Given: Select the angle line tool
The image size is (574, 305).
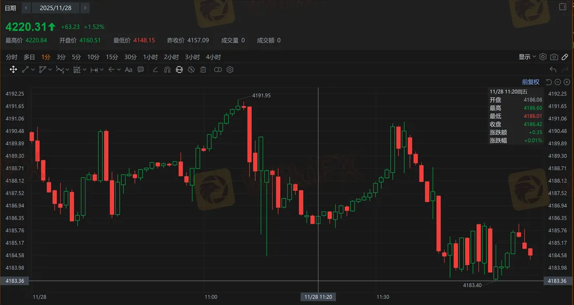Looking at the screenshot, I should (x=155, y=70).
